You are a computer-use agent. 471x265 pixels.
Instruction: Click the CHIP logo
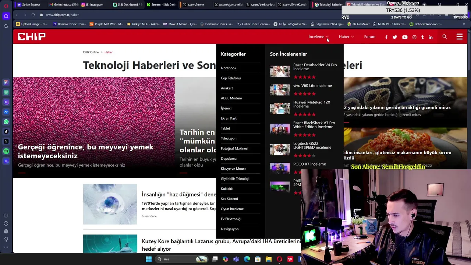click(x=32, y=36)
